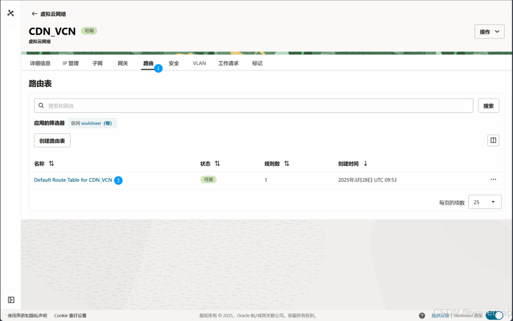Screen dimensions: 513x321
Task: Switch to the VLAN tab
Action: click(199, 64)
